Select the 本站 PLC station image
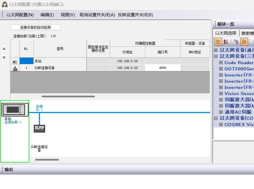This screenshot has height=189, width=254. tap(15, 109)
